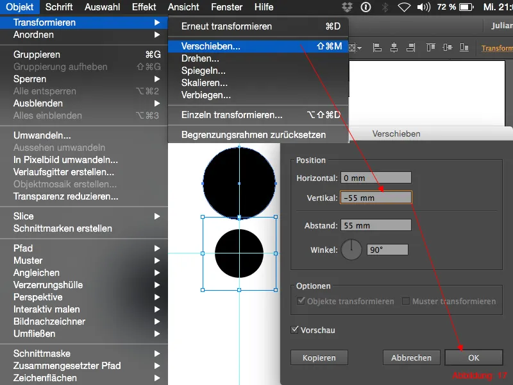Viewport: 513px width, 385px height.
Task: Expand the Slice submenu
Action: click(x=84, y=216)
